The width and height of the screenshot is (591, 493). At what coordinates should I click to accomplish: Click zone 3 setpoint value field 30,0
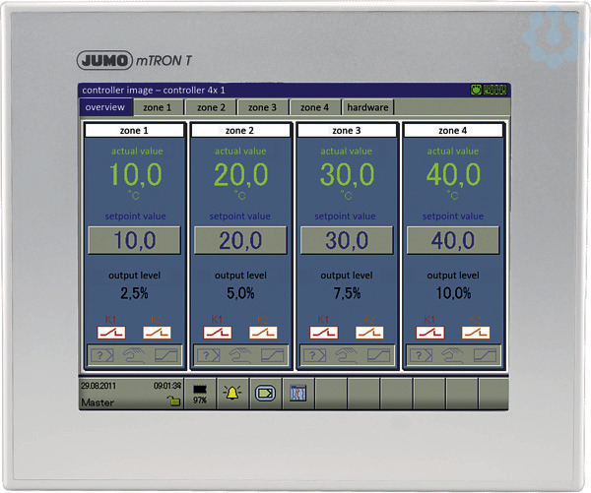point(347,240)
